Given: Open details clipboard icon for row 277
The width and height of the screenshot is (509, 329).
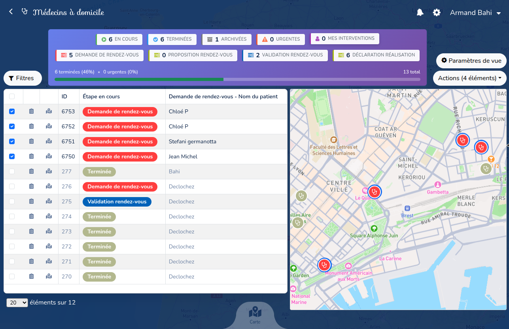Looking at the screenshot, I should point(31,171).
